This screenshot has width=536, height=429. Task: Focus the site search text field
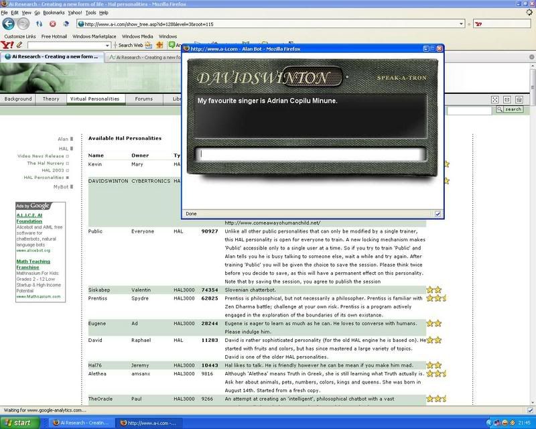470,110
